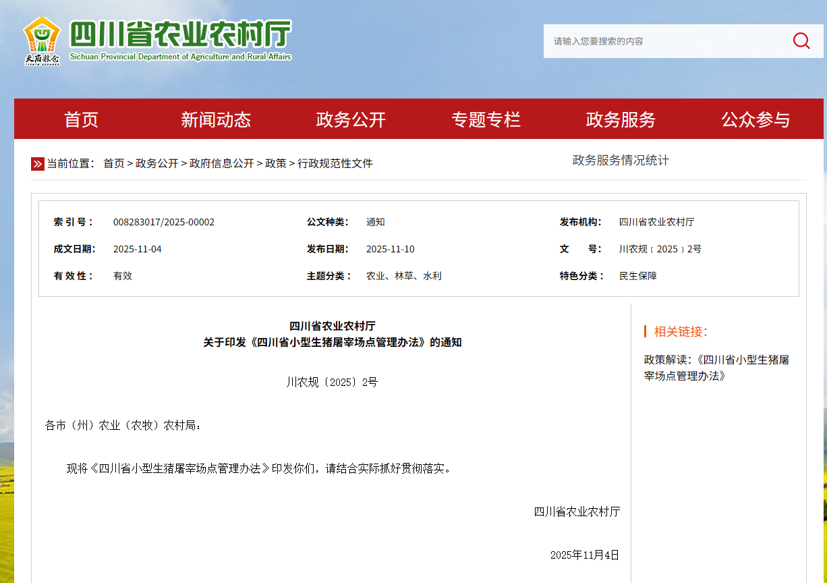Open the 政策解读 related link
Screen dimensions: 827x583
pyautogui.click(x=716, y=368)
